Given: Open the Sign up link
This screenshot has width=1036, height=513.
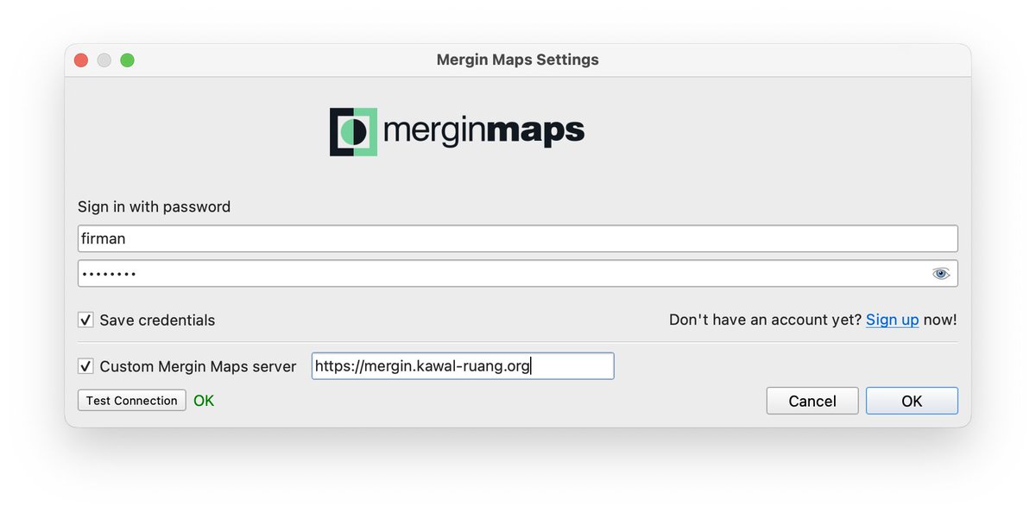Looking at the screenshot, I should click(x=893, y=320).
